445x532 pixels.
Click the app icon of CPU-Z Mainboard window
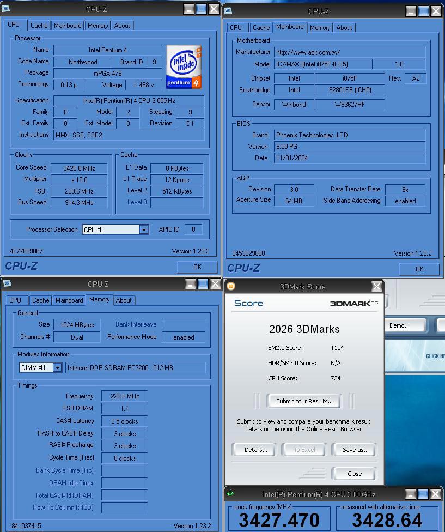tap(228, 10)
